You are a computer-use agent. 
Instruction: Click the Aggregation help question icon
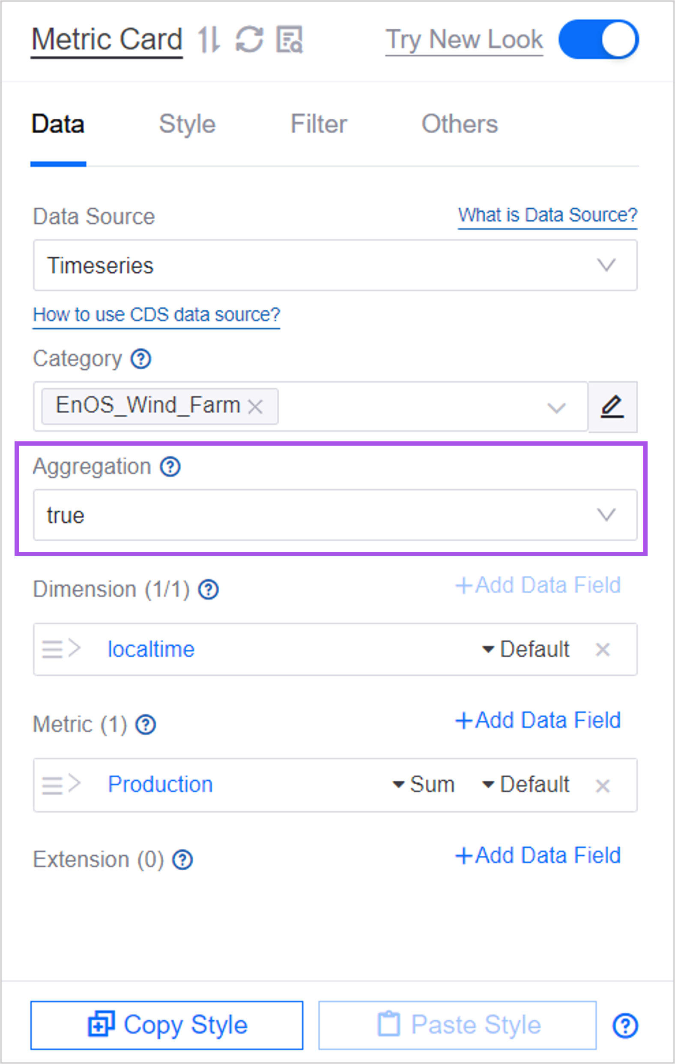[x=170, y=467]
